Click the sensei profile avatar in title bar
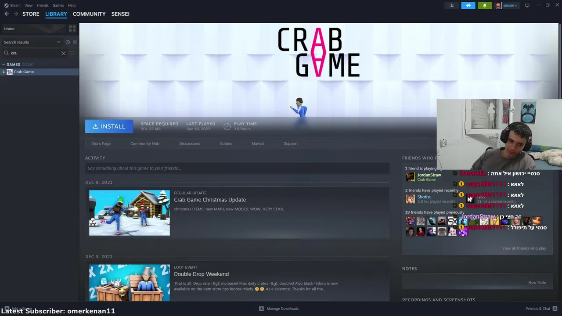The image size is (562, 316). [498, 6]
